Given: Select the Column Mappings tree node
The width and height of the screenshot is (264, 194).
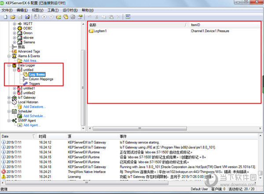Looking at the screenshot, I should pos(41,79).
